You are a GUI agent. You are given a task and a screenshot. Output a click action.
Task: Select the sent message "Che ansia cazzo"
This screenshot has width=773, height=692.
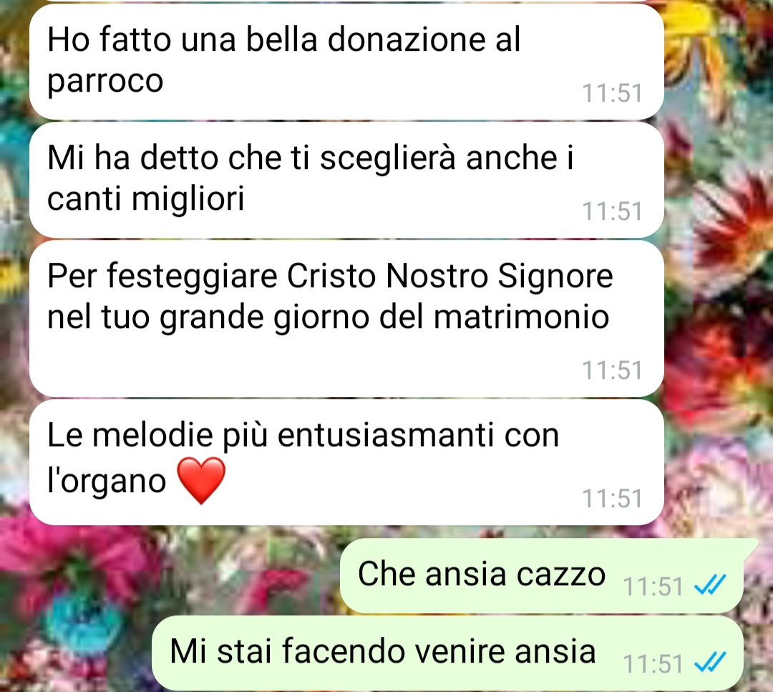tap(542, 576)
